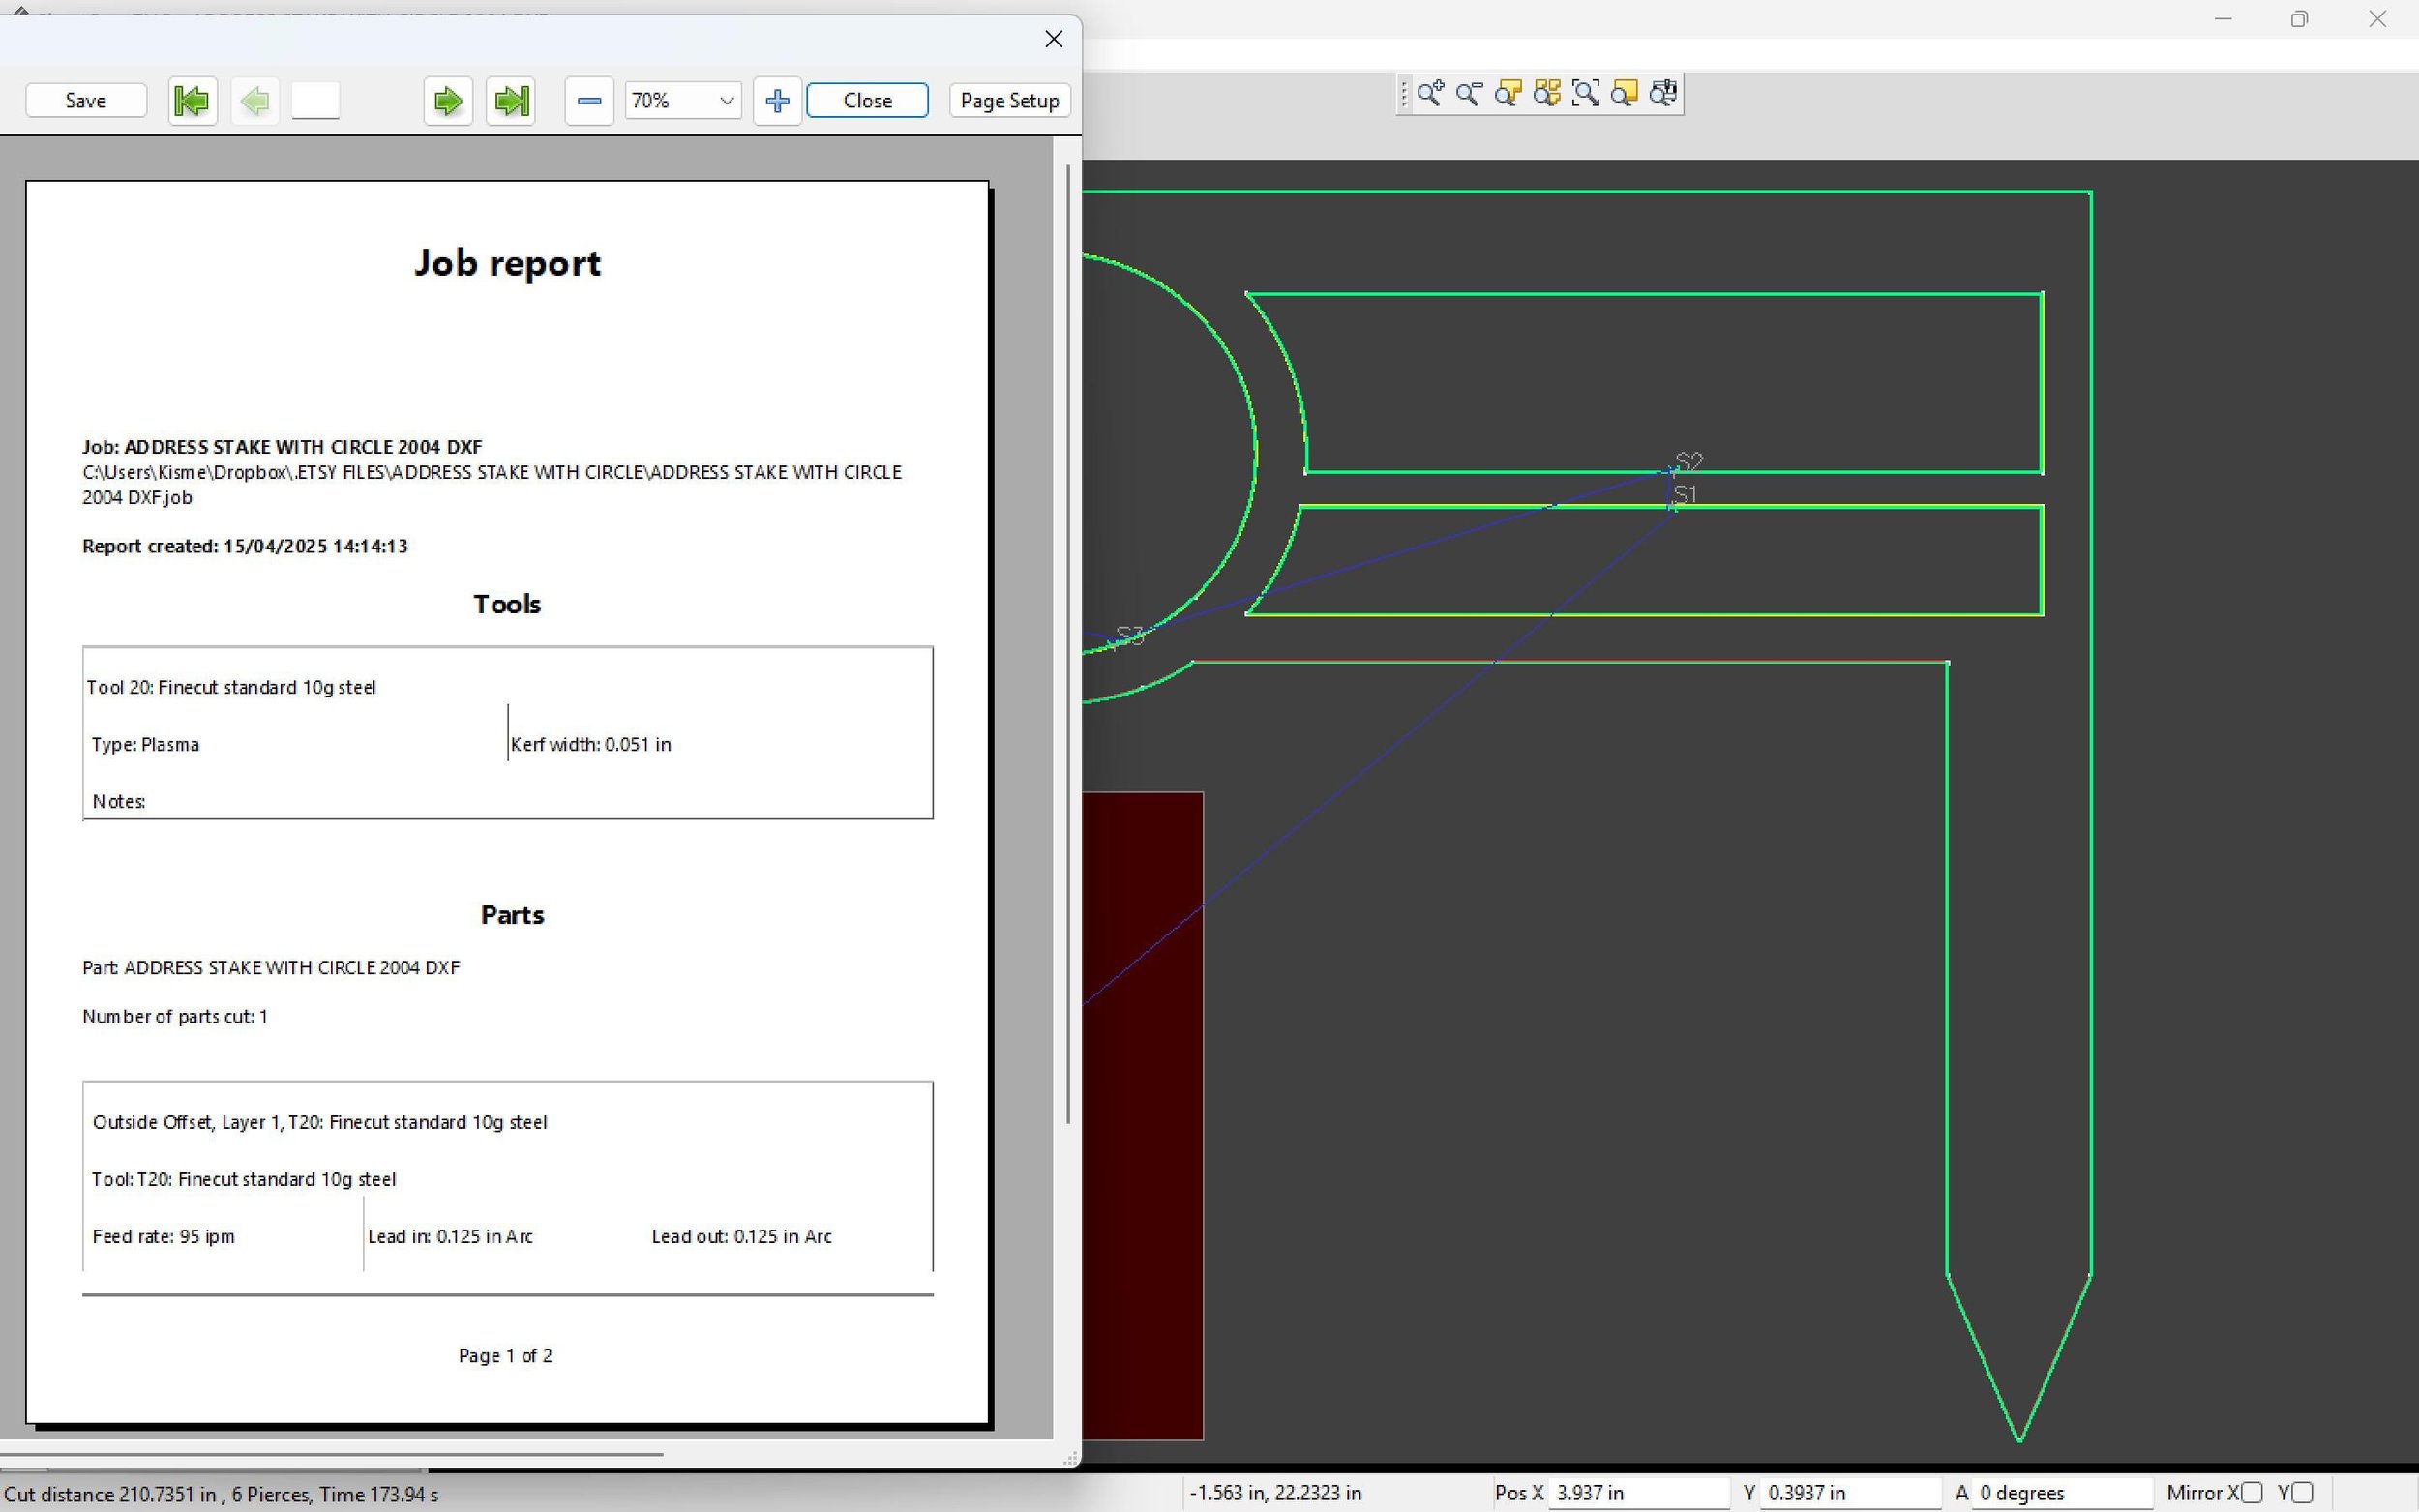This screenshot has height=1512, width=2419.
Task: Click the zoom to all parts icon
Action: click(1547, 94)
